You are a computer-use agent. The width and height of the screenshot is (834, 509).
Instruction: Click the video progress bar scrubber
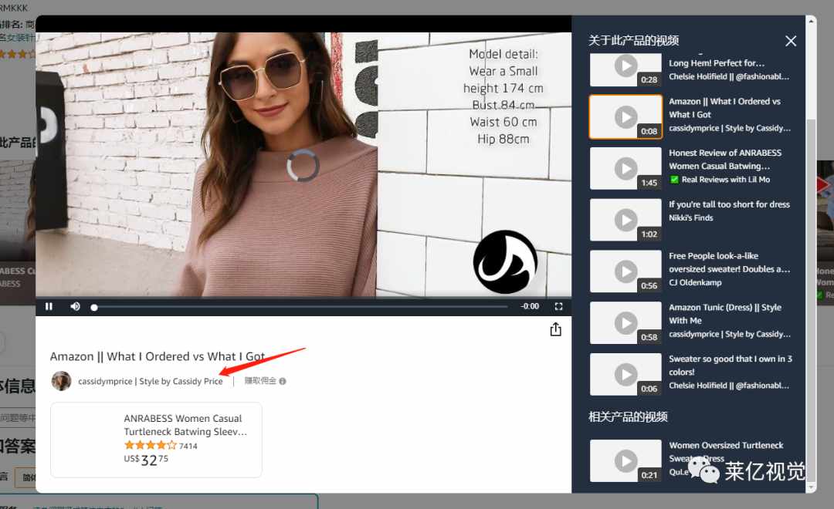[x=94, y=307]
